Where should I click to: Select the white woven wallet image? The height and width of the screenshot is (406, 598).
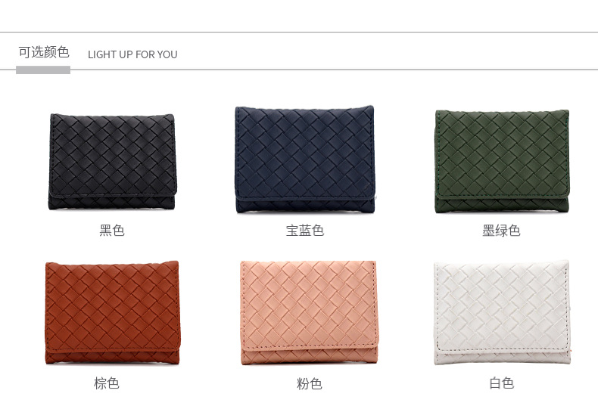[x=503, y=312]
